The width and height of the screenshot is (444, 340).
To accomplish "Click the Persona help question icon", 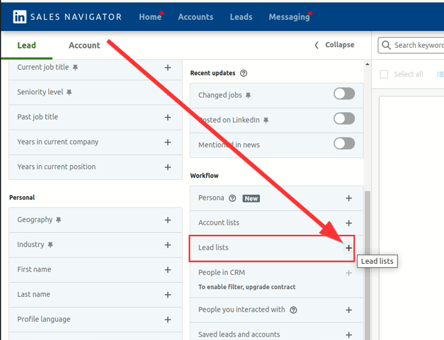I will pos(232,199).
